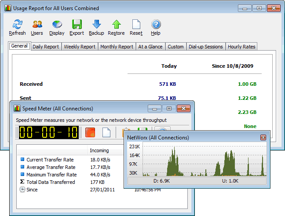Close the Speed Meter window

tap(183, 109)
